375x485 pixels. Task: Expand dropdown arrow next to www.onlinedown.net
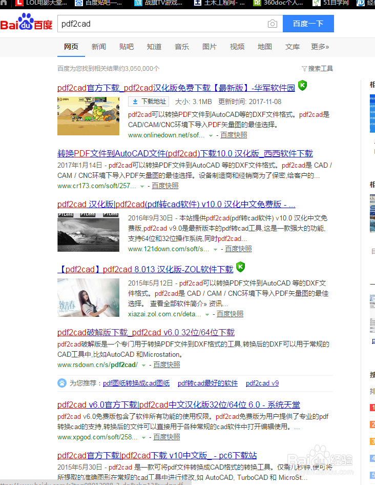[211, 135]
